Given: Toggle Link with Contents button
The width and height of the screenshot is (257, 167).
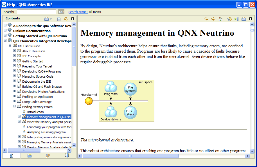Looking at the screenshot, I should pos(66,19).
